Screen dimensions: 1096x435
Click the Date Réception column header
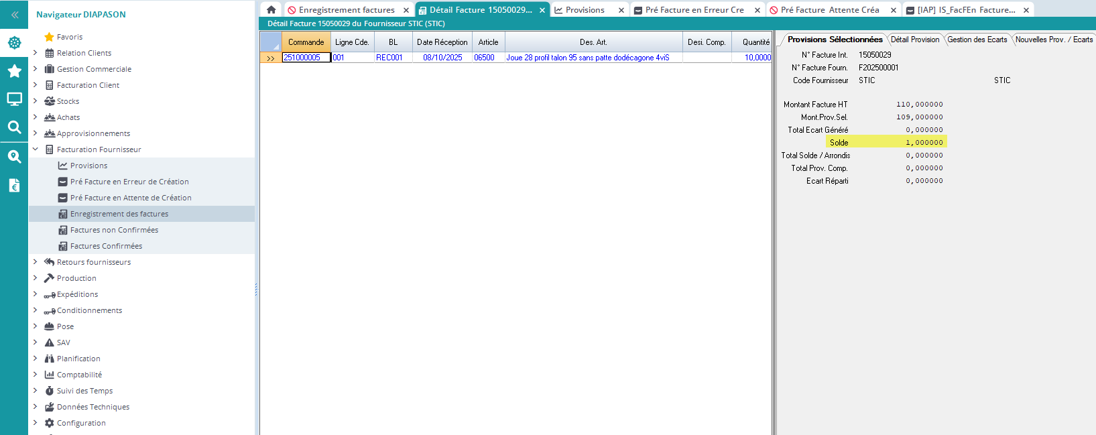coord(442,42)
